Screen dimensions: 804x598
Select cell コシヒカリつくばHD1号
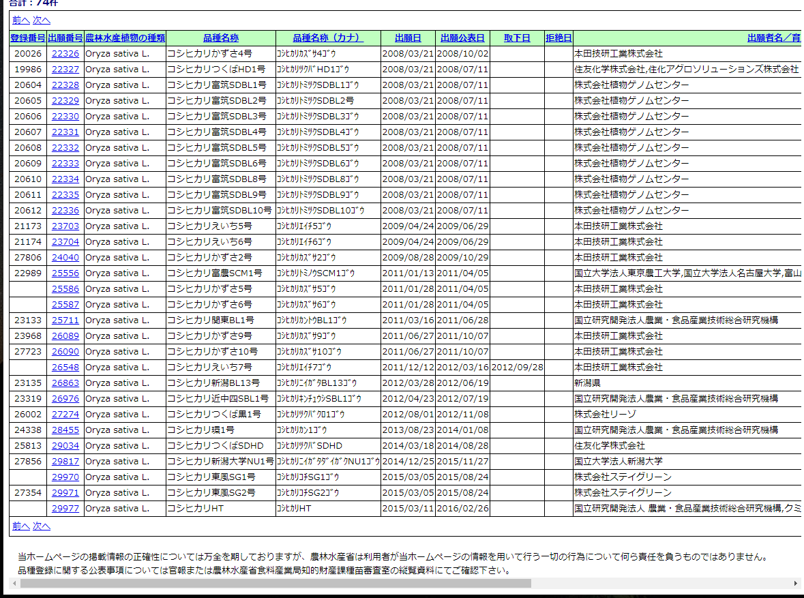tap(221, 70)
